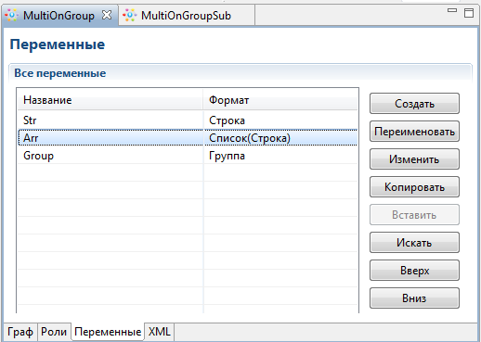Open the Переменные bottom tab

coord(108,332)
